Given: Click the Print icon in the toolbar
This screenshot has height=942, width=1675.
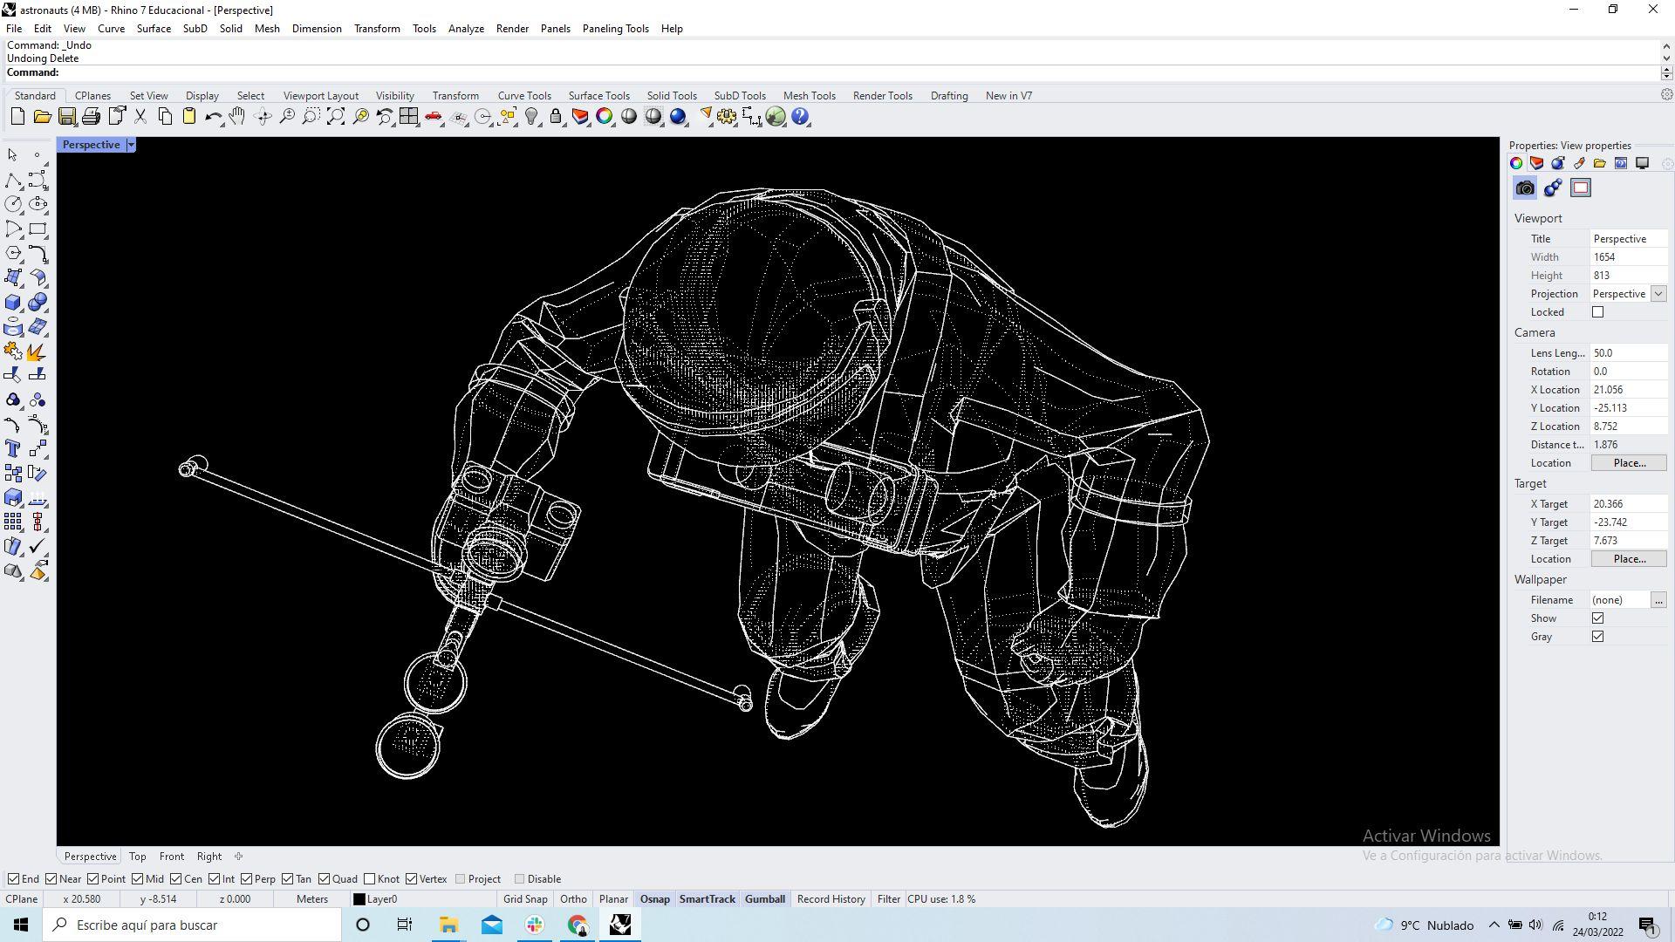Looking at the screenshot, I should [x=91, y=117].
